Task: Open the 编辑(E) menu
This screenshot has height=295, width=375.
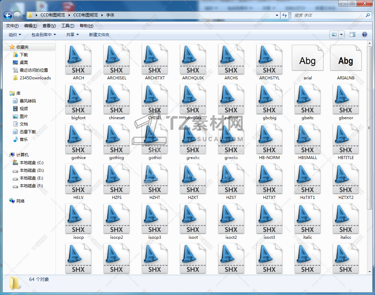Action: [30, 25]
